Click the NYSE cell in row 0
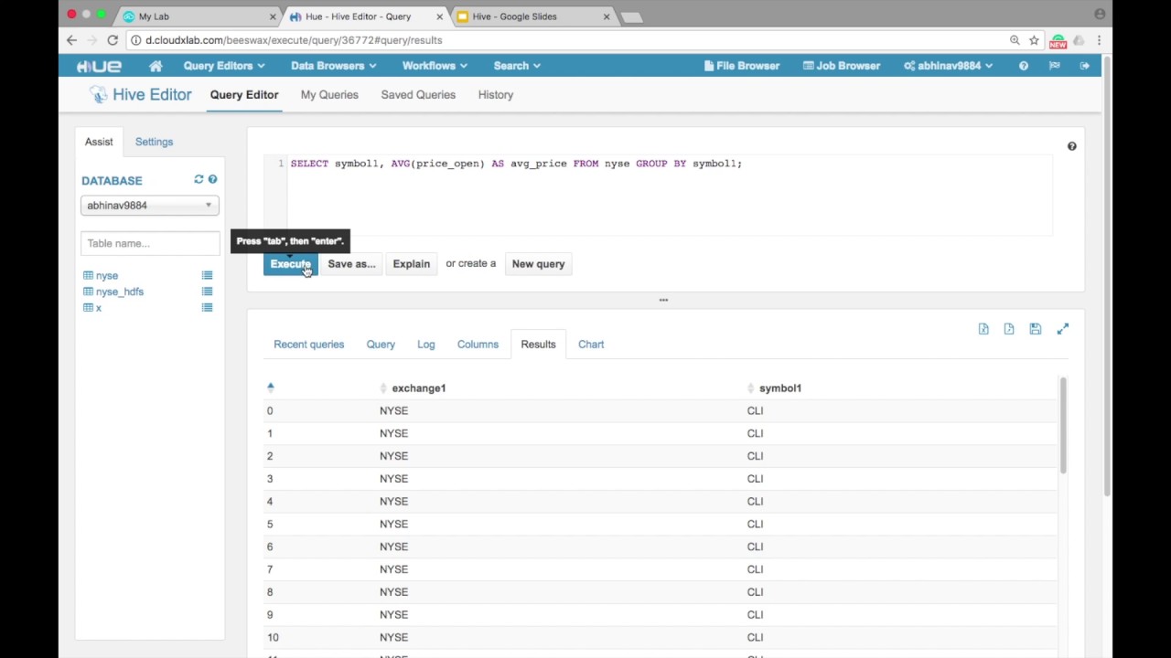 tap(394, 411)
